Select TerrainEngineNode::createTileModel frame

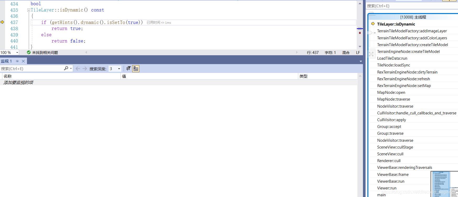pos(408,52)
